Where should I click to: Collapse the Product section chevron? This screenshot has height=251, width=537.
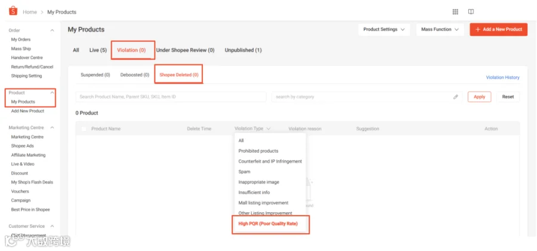52,93
